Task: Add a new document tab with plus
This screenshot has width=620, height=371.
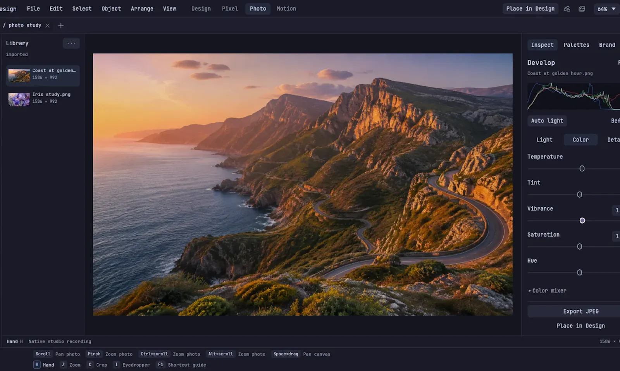Action: [x=61, y=26]
